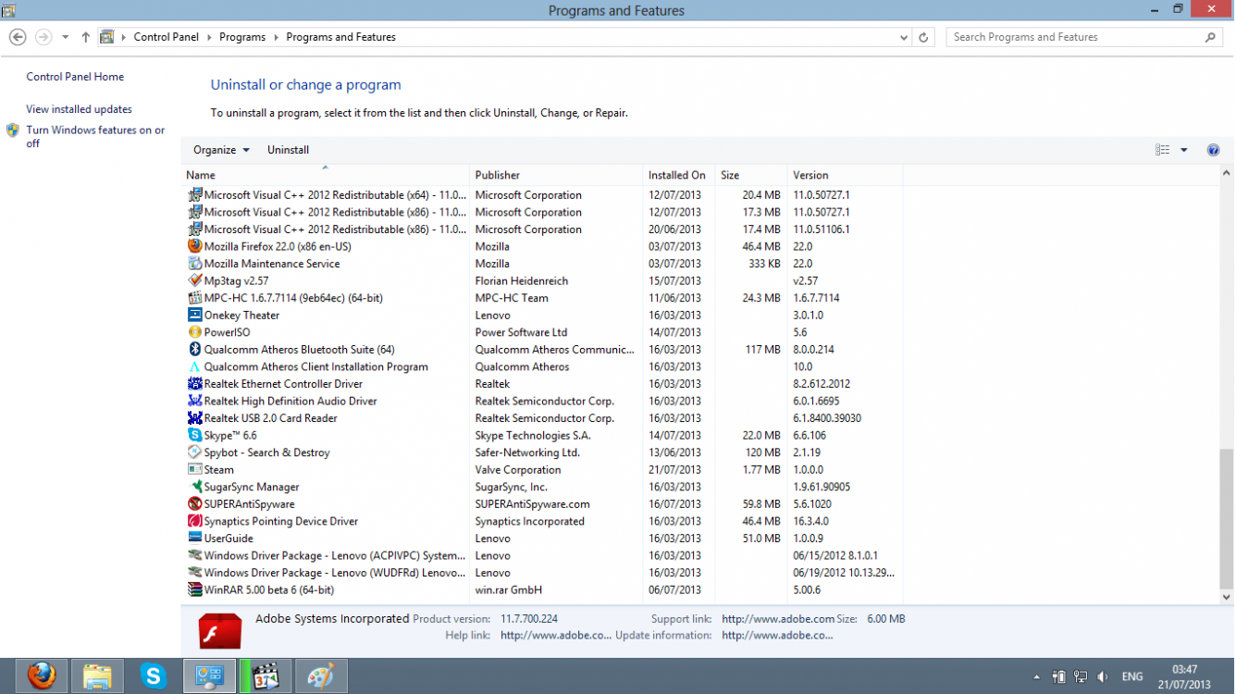Open Firefox from the taskbar
Image resolution: width=1236 pixels, height=694 pixels.
click(x=41, y=676)
